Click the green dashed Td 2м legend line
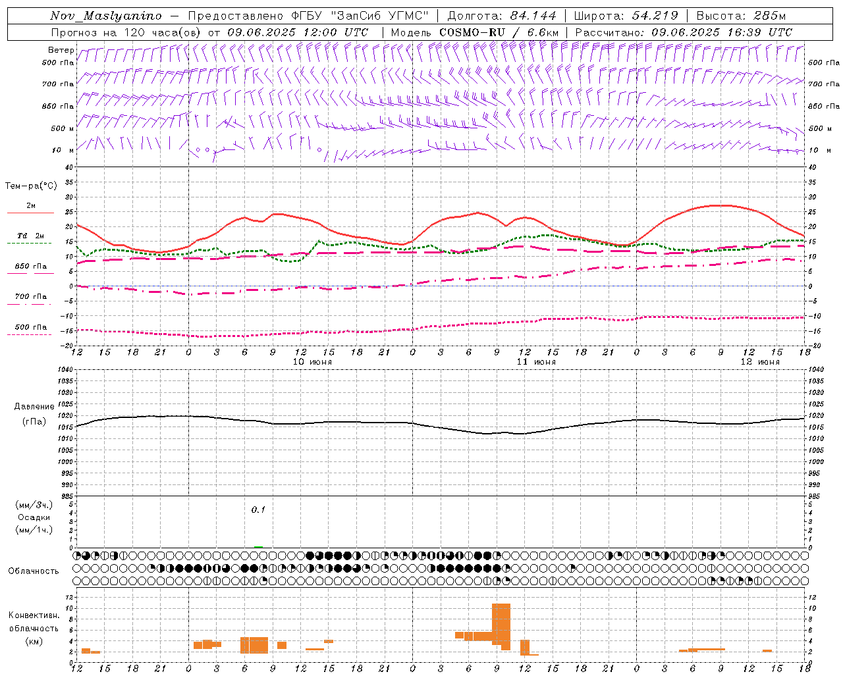Viewport: 843px width, 674px height. coord(29,244)
